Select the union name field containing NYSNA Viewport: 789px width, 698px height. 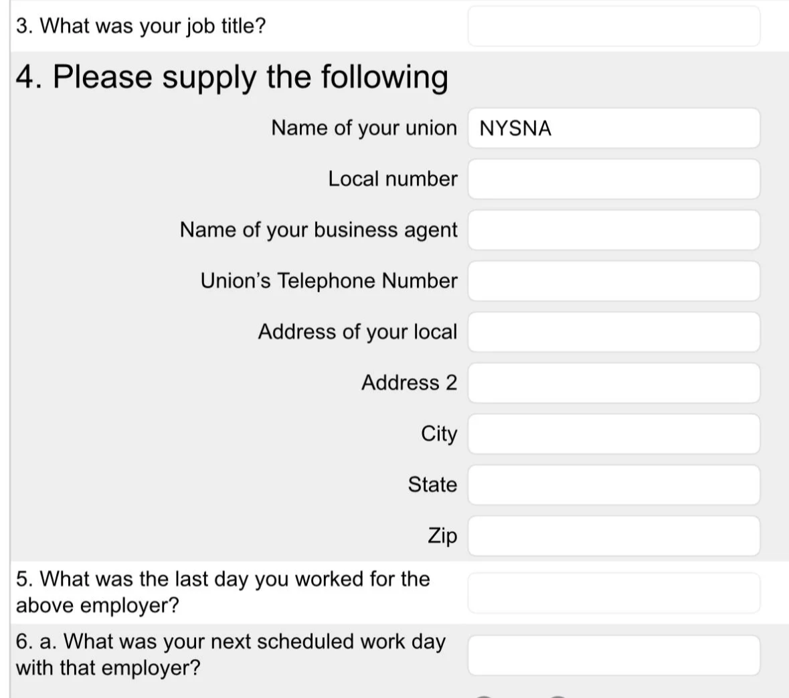[x=614, y=128]
